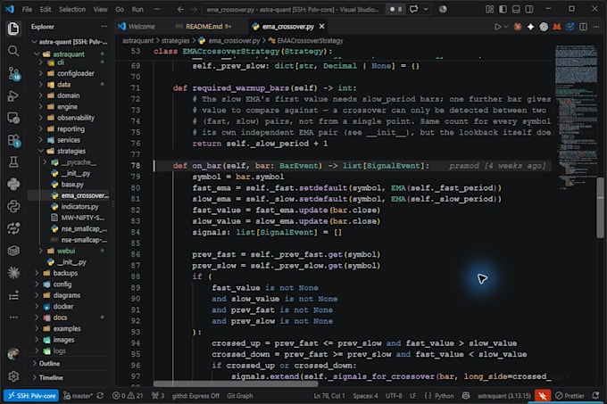Viewport: 607px width, 404px height.
Task: Open the Extensions view icon
Action: pyautogui.click(x=14, y=140)
